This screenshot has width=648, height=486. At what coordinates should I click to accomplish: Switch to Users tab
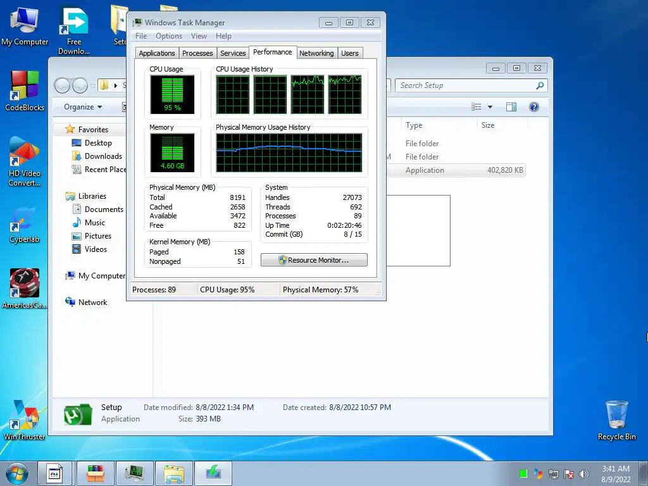point(349,53)
